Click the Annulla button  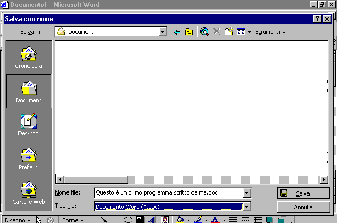coord(303,207)
